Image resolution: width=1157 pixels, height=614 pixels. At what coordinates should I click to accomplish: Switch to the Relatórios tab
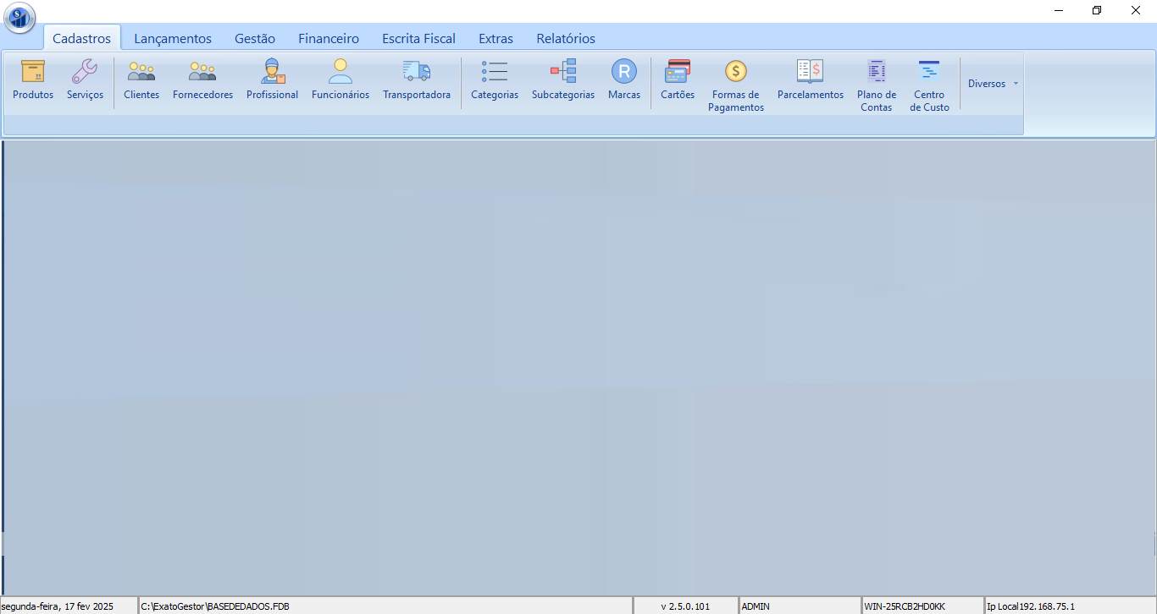tap(566, 39)
